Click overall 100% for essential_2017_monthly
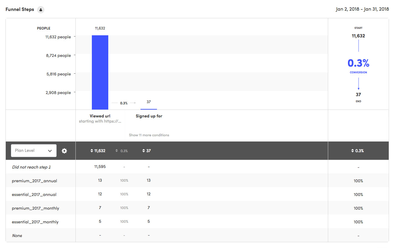 point(358,222)
